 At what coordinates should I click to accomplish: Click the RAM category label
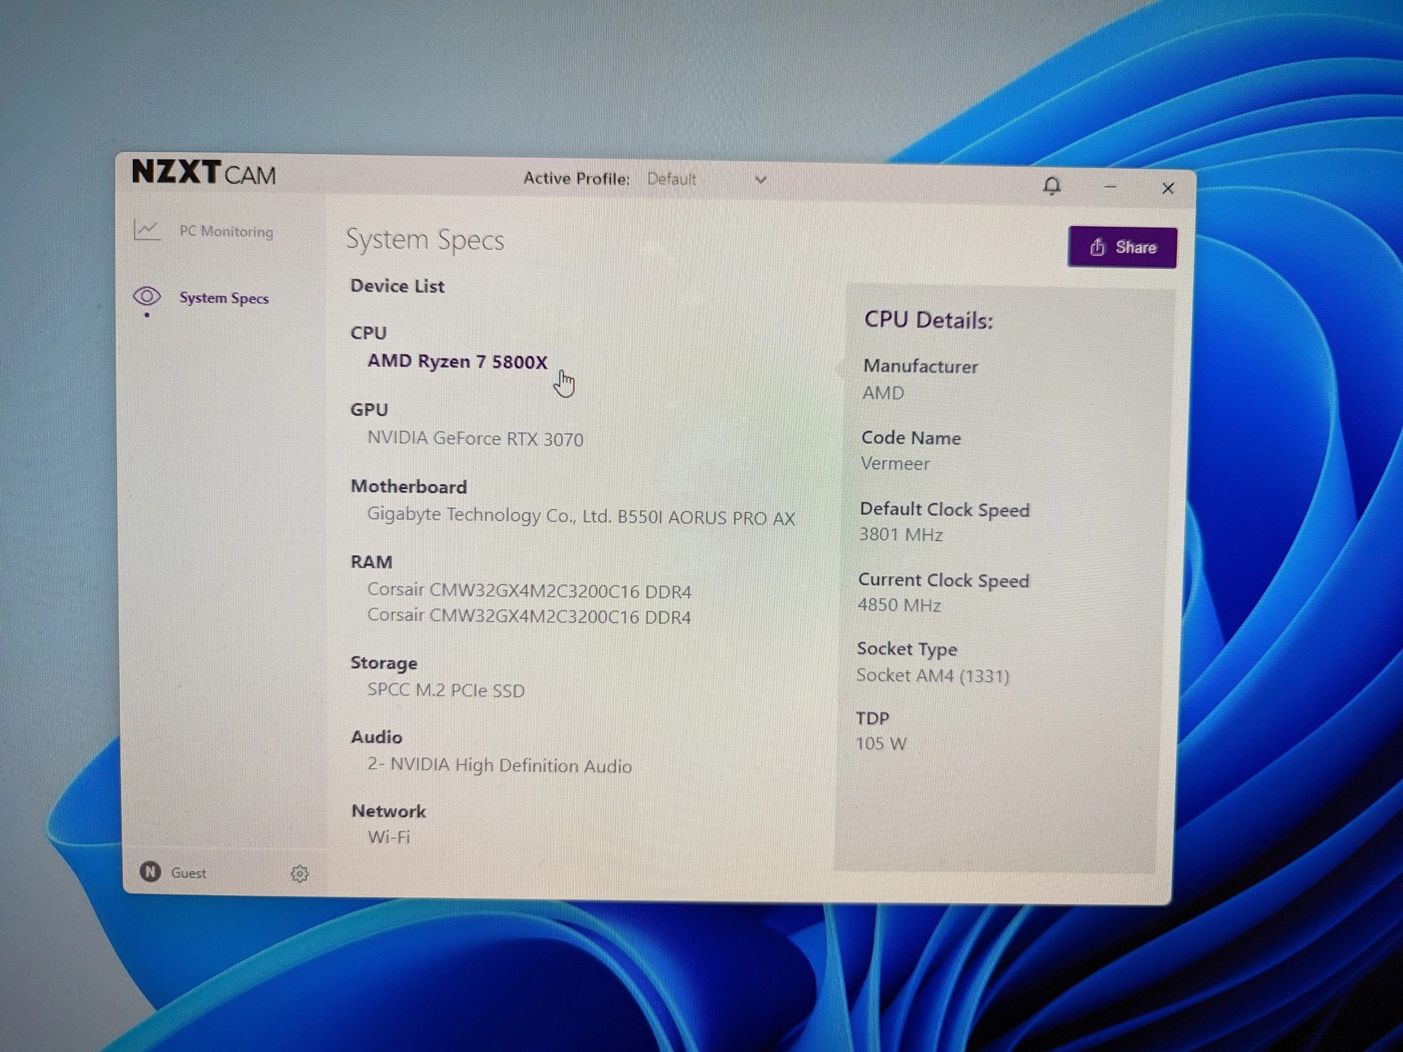pyautogui.click(x=371, y=562)
